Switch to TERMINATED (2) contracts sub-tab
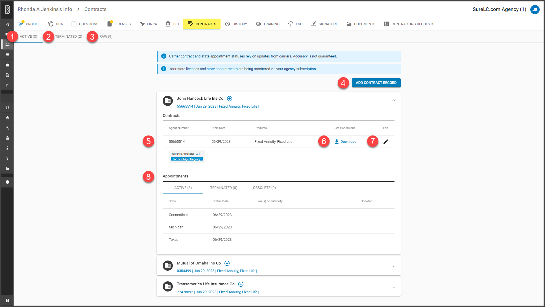The image size is (545, 307). tap(69, 37)
